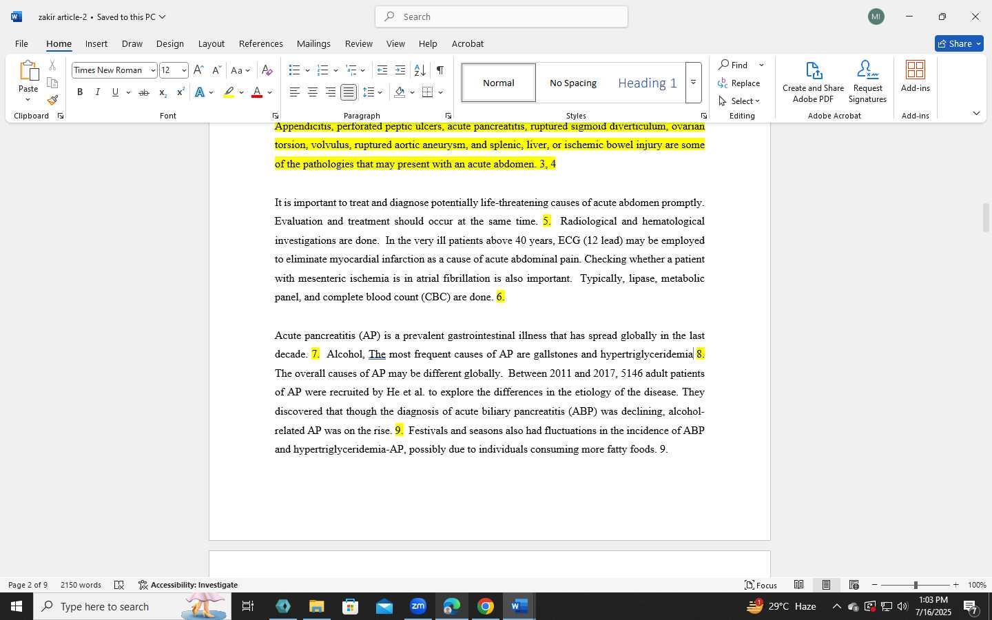Open Clipboard pane launcher
This screenshot has width=992, height=620.
pos(61,116)
